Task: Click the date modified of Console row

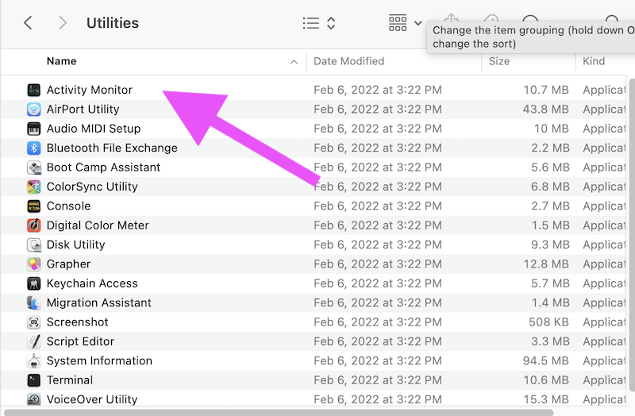Action: (x=378, y=206)
